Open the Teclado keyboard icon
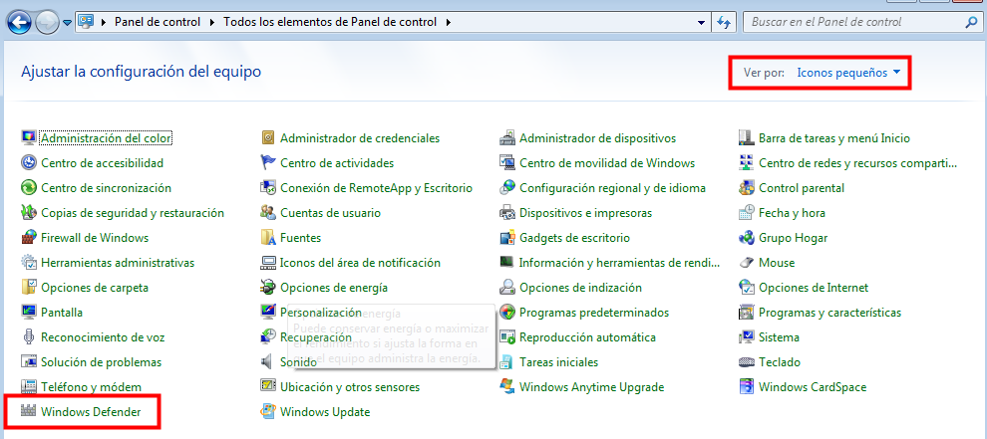Viewport: 987px width, 439px height. click(x=747, y=362)
